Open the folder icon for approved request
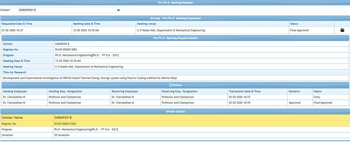 342,30
